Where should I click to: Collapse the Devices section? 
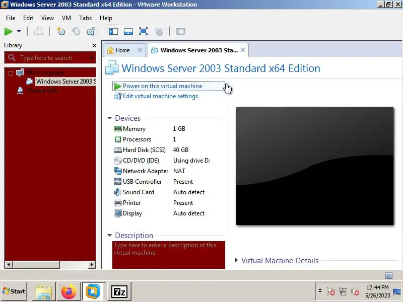pos(109,118)
